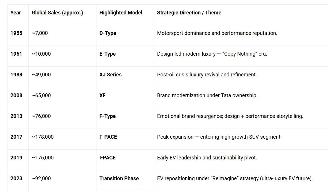This screenshot has height=192, width=328.
Task: Click the ~178,000 peak sales figure
Action: click(43, 137)
